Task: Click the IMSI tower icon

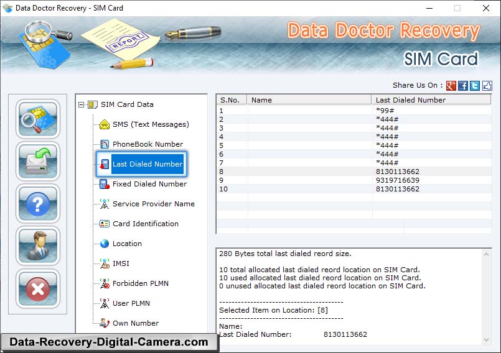Action: pyautogui.click(x=105, y=264)
